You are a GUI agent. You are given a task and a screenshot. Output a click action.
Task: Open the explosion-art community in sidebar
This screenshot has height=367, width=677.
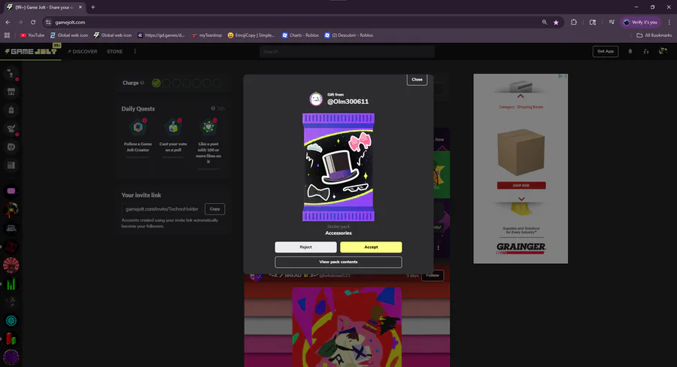[x=11, y=209]
